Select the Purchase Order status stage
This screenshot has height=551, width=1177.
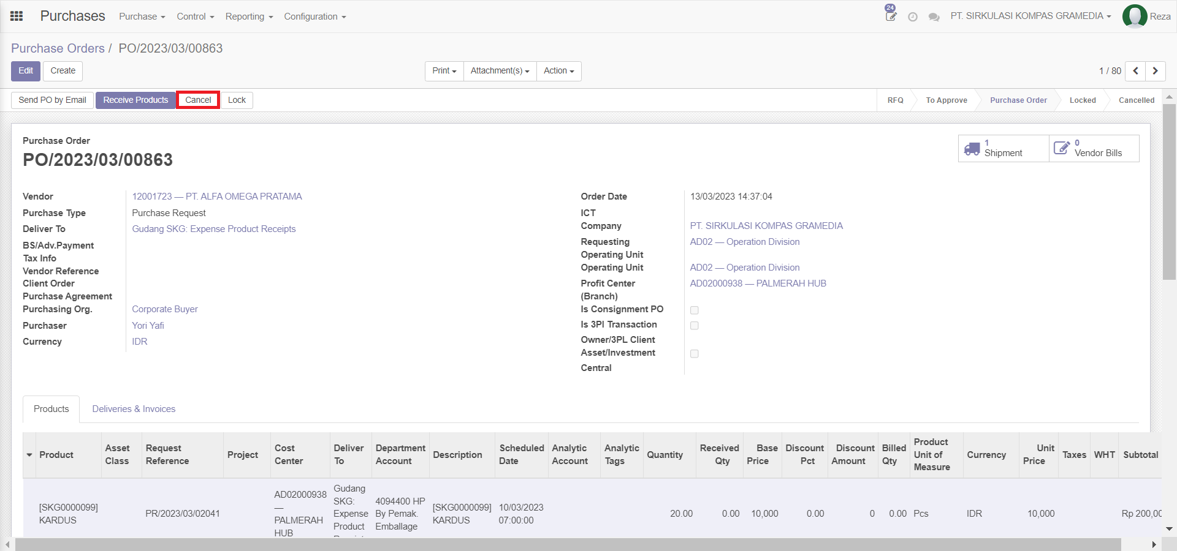coord(1018,100)
